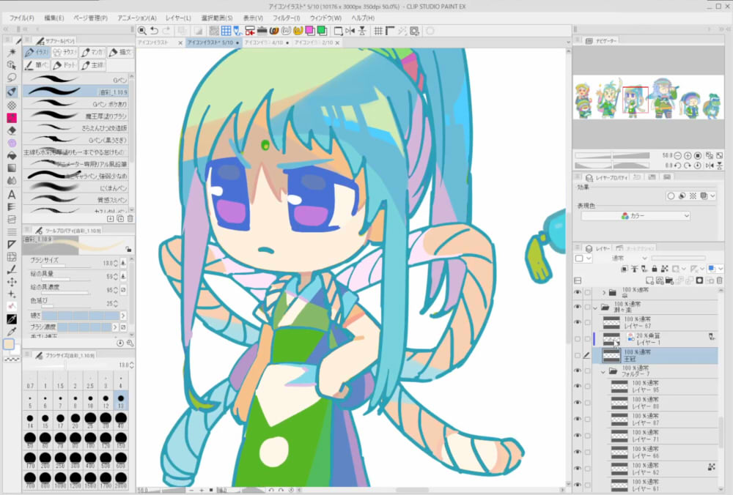Screen dimensions: 733x495
Task: Duplicate the sub tool with the copy icon
Action: [120, 218]
